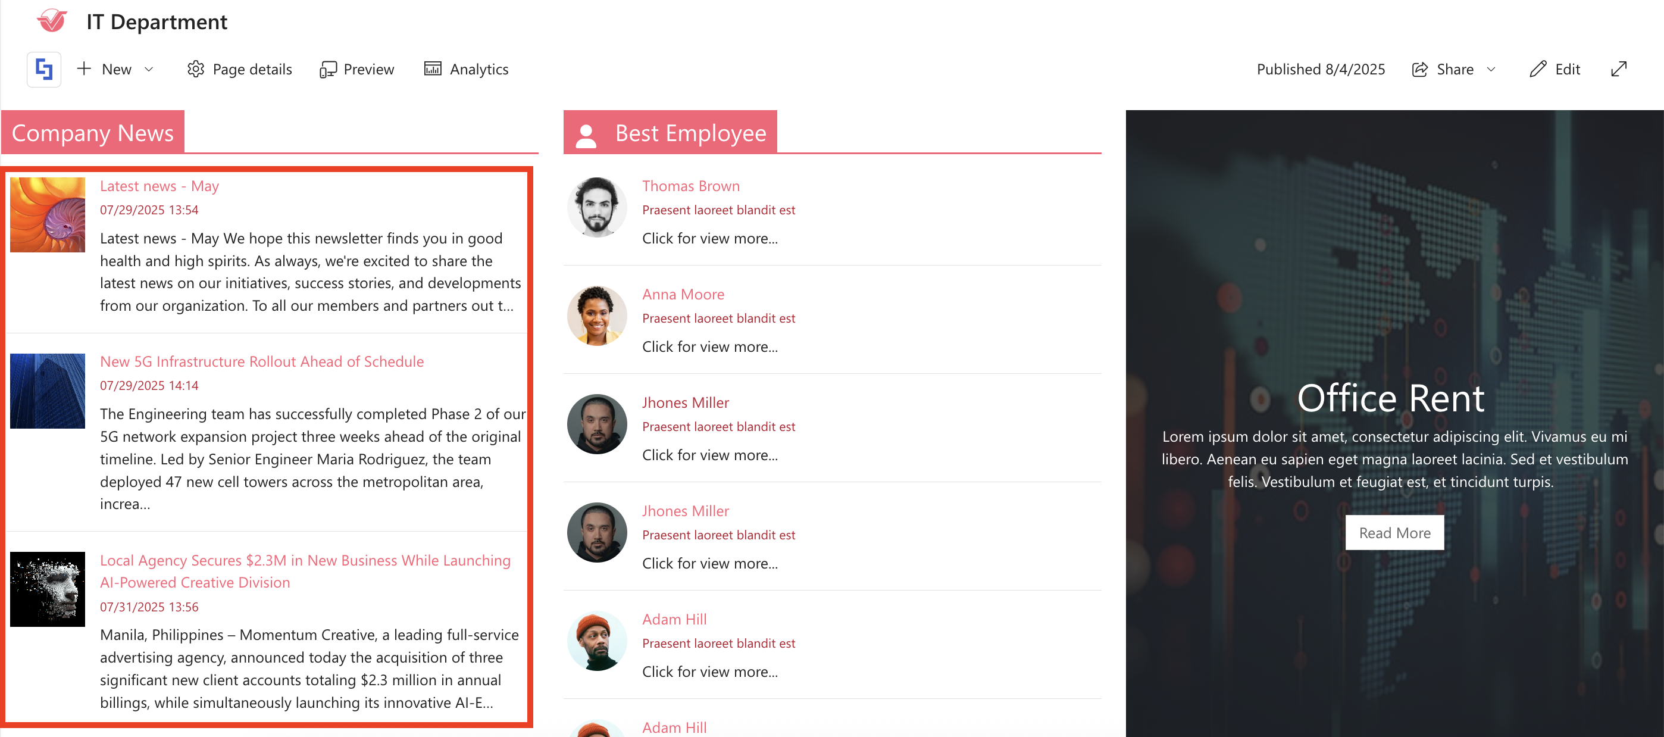Viewport: 1664px width, 737px height.
Task: Click the Edit pencil icon
Action: click(x=1538, y=69)
